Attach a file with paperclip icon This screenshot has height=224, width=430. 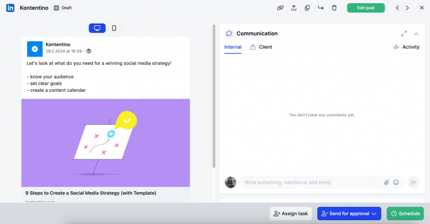point(386,182)
